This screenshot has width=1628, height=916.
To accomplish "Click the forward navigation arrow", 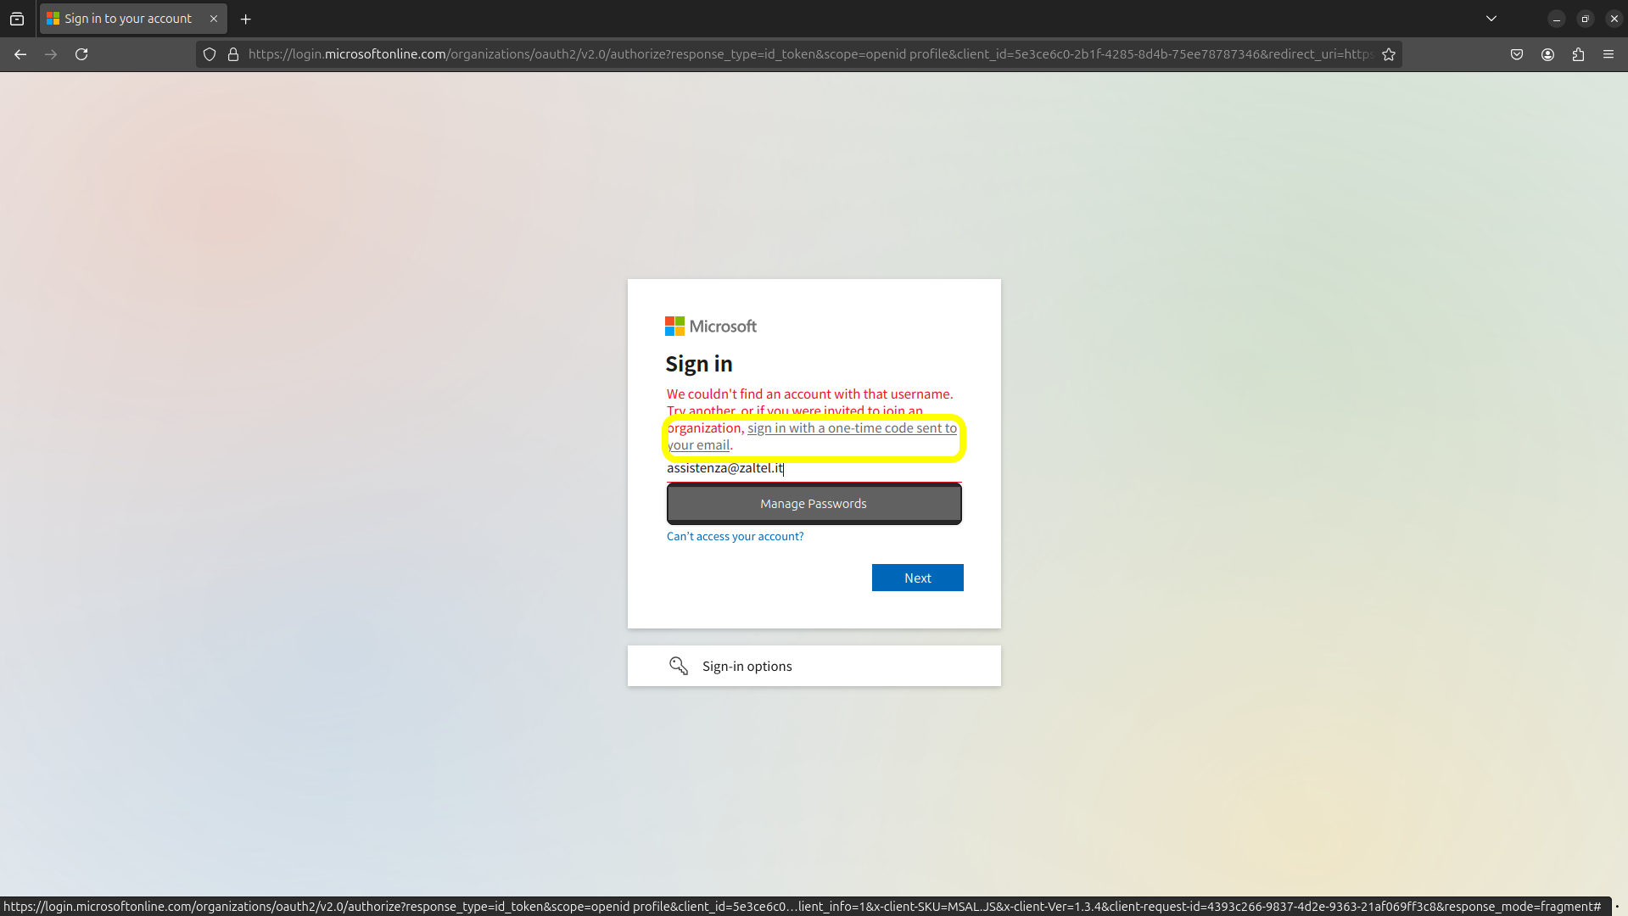I will pos(51,54).
